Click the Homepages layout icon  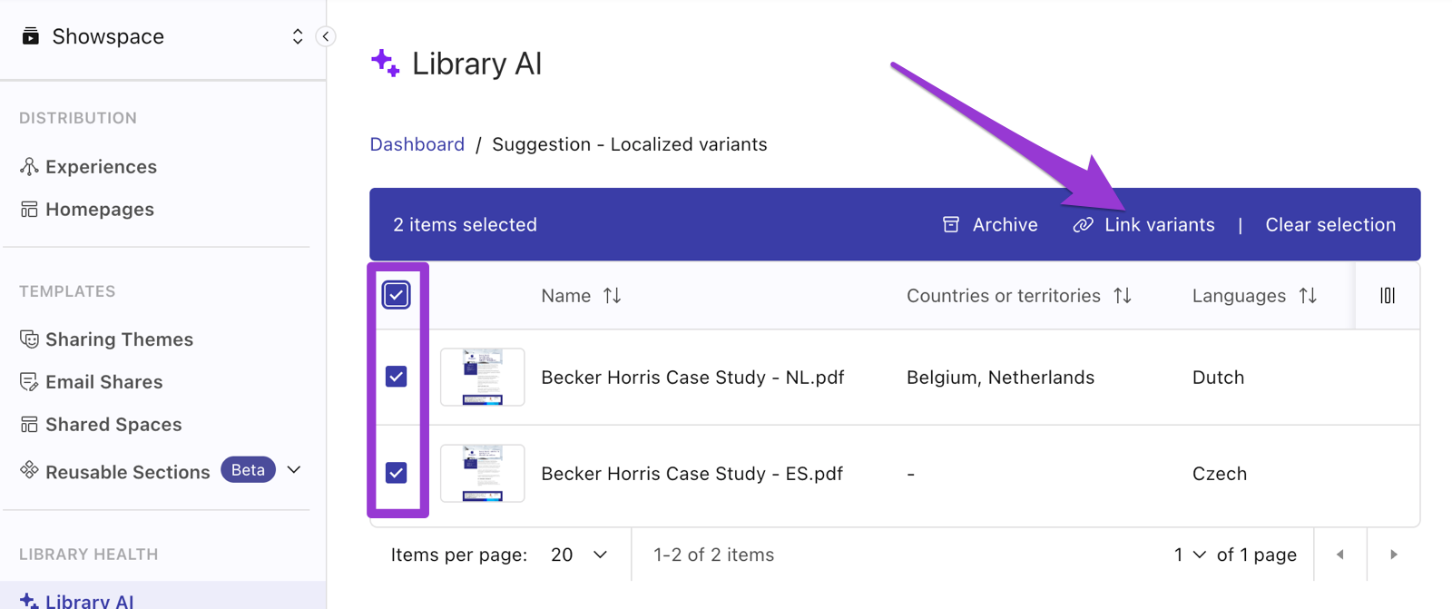coord(29,210)
